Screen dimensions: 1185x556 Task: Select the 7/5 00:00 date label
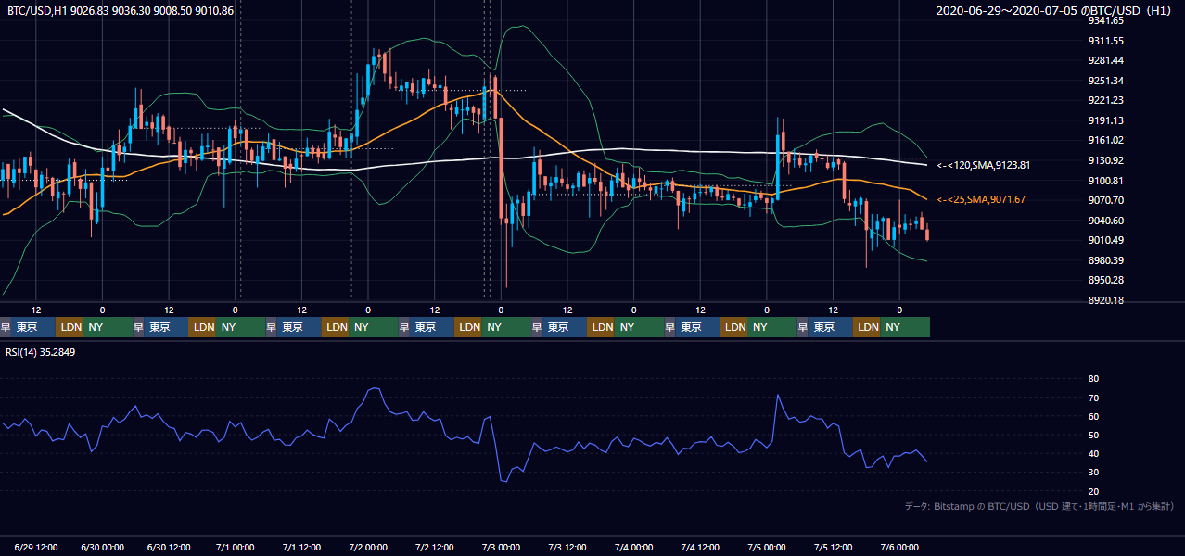click(x=767, y=547)
